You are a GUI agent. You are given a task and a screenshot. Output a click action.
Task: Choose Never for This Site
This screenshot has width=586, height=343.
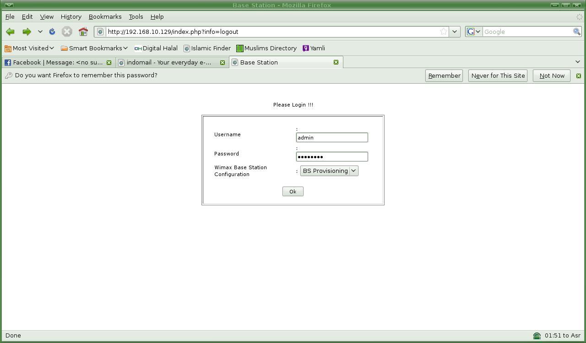tap(498, 75)
